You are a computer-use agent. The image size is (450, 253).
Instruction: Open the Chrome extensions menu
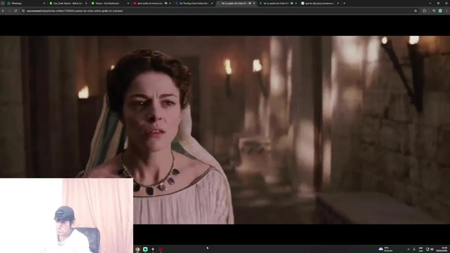[424, 11]
